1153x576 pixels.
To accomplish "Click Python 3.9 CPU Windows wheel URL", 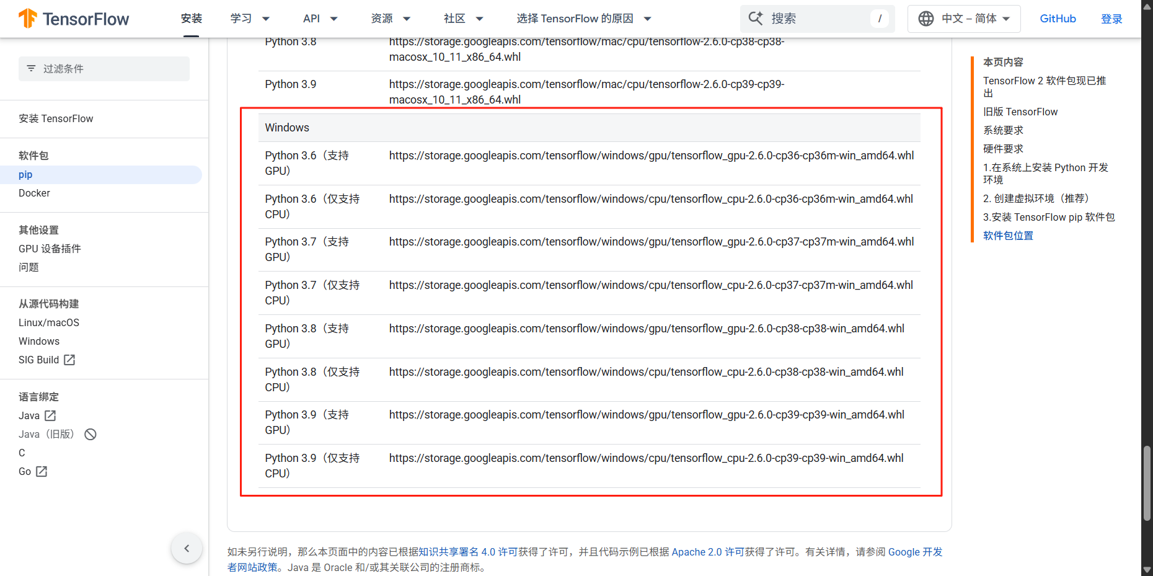I will tap(647, 458).
